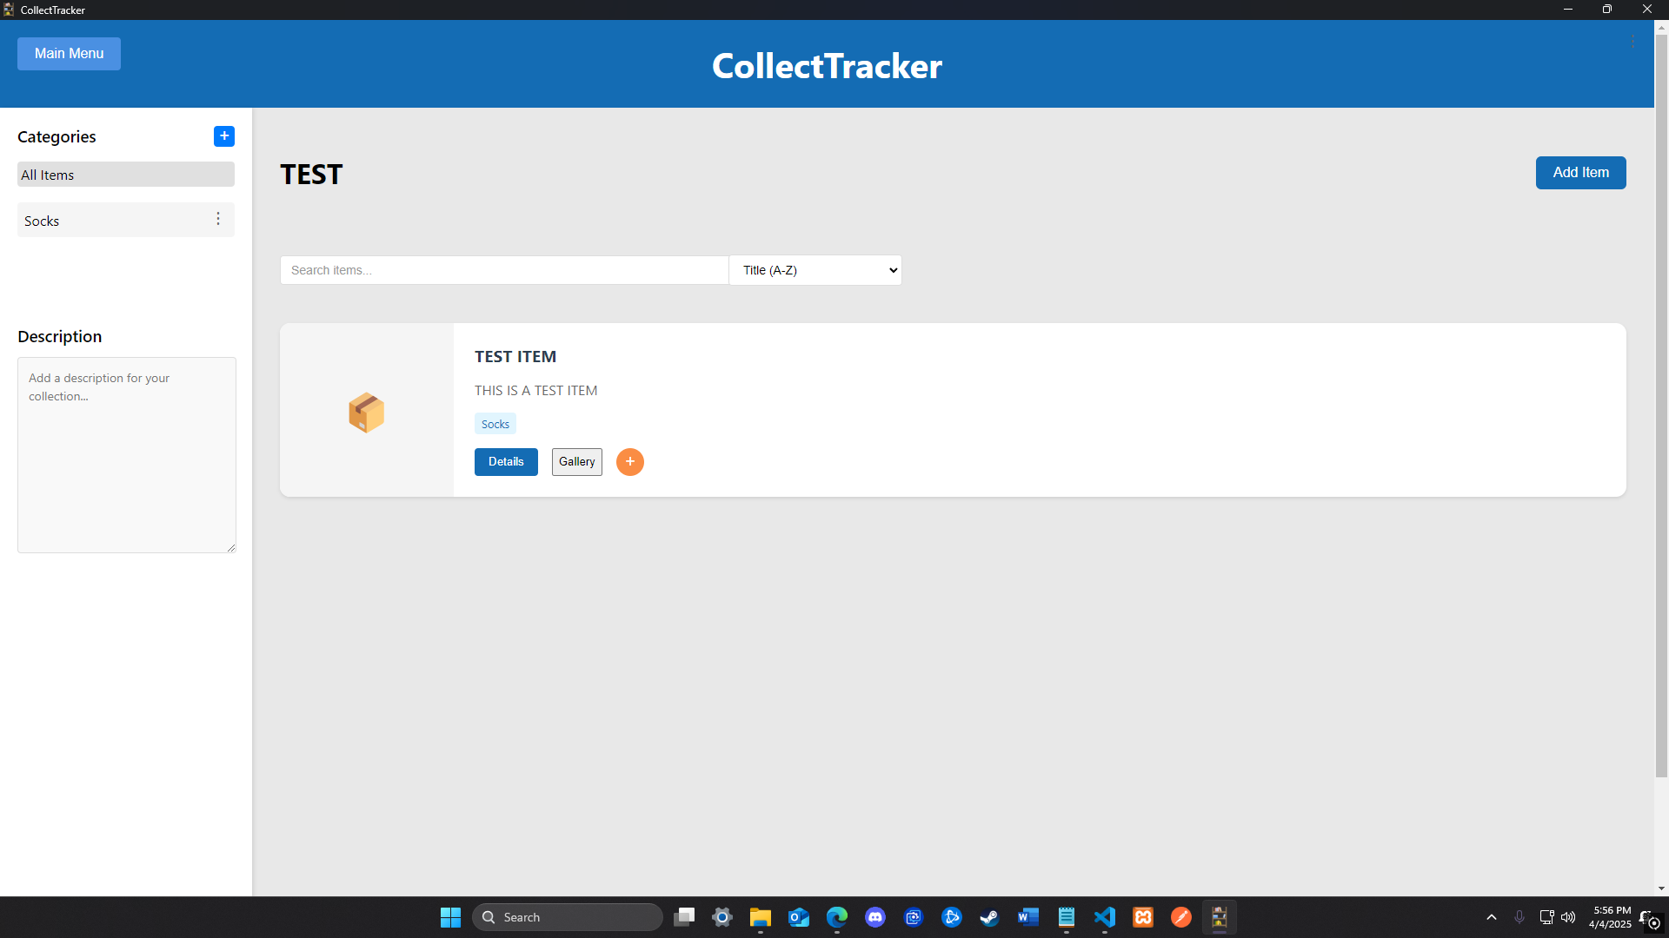The height and width of the screenshot is (938, 1669).
Task: Click the microphone tray icon
Action: click(x=1519, y=917)
